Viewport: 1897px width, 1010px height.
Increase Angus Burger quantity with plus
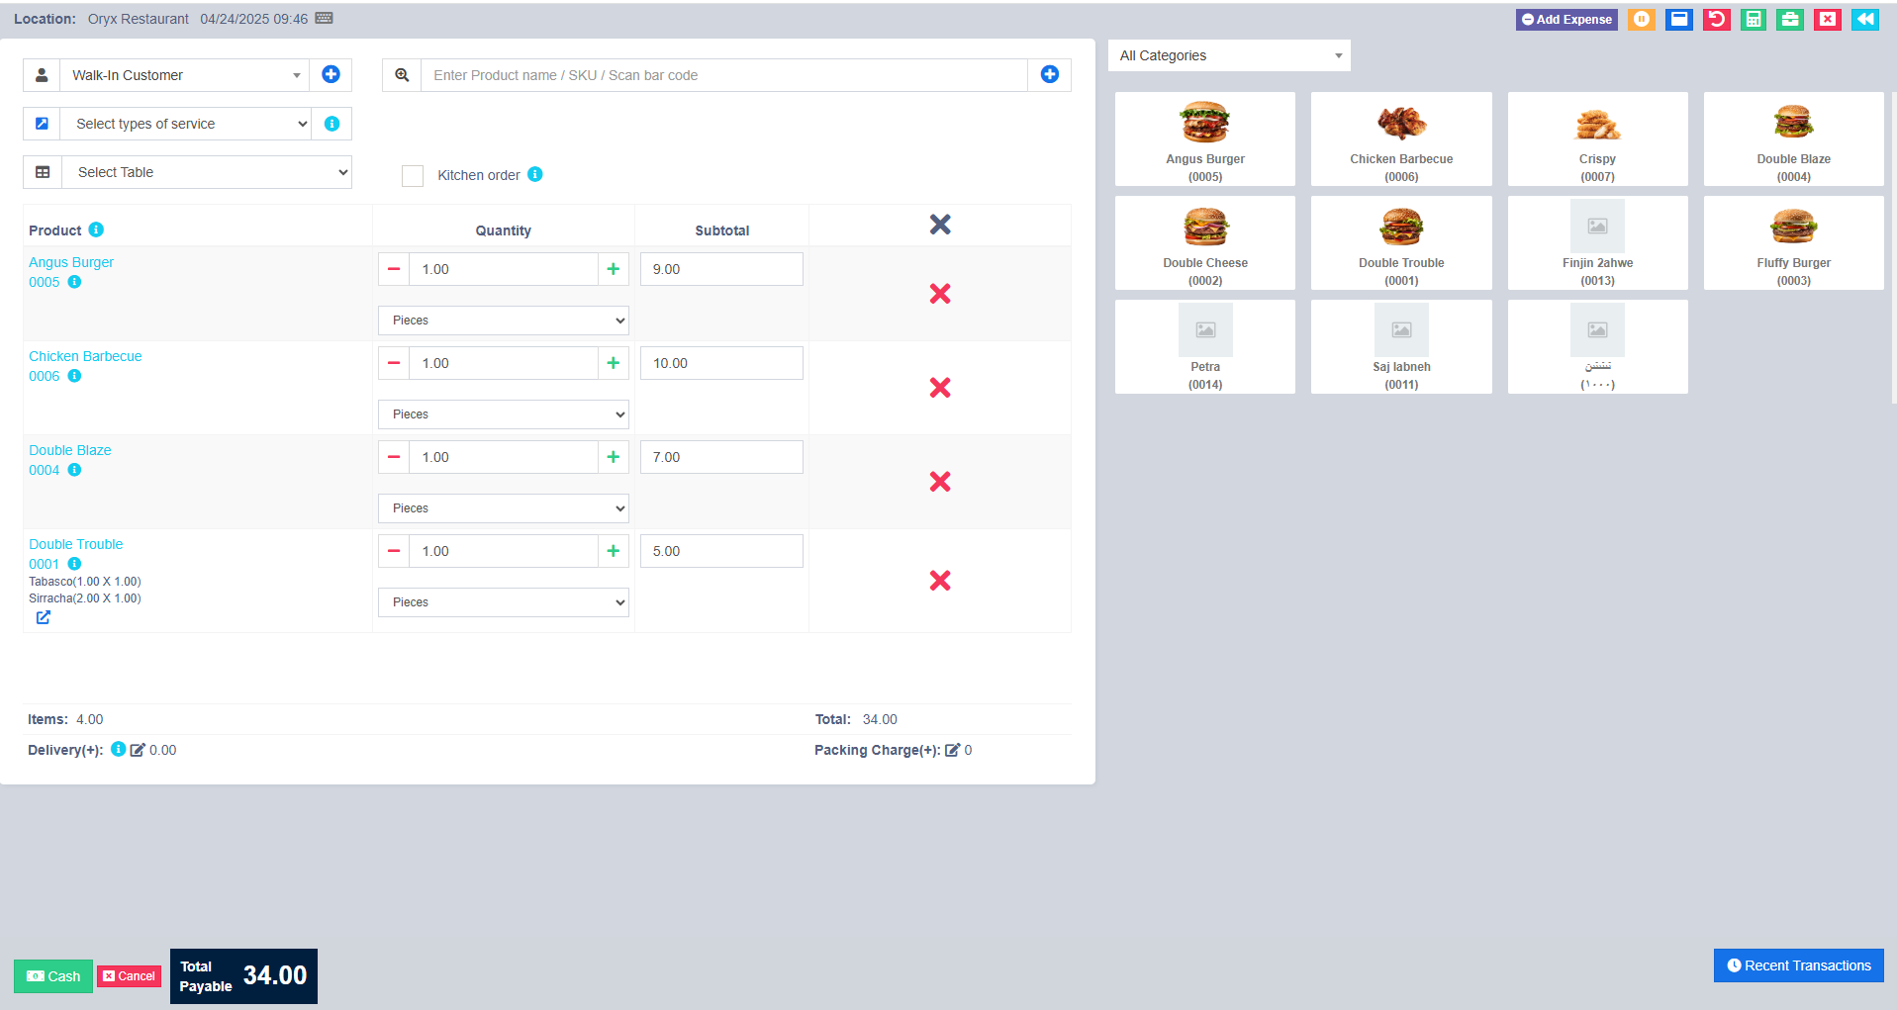pos(614,269)
